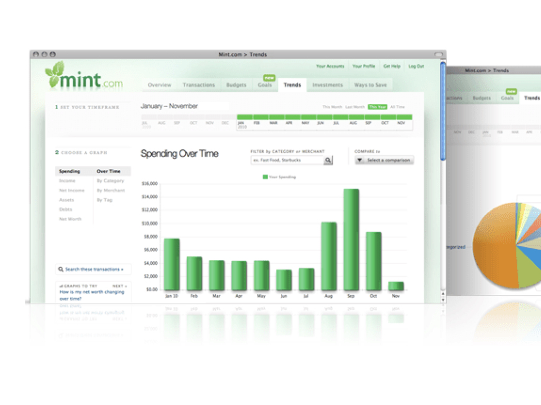541x405 pixels.
Task: Click the Get Help link
Action: (392, 66)
